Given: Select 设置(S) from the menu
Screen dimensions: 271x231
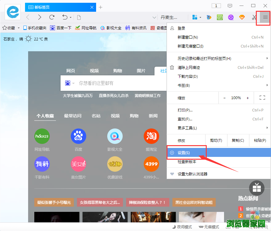Looking at the screenshot, I should click(x=184, y=152).
